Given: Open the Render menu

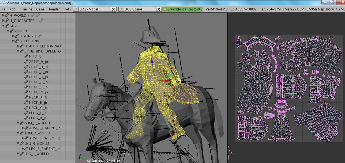Looking at the screenshot, I should (54, 9).
